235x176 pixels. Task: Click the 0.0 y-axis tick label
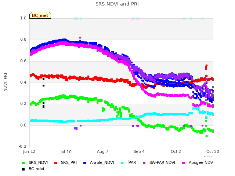pyautogui.click(x=23, y=125)
